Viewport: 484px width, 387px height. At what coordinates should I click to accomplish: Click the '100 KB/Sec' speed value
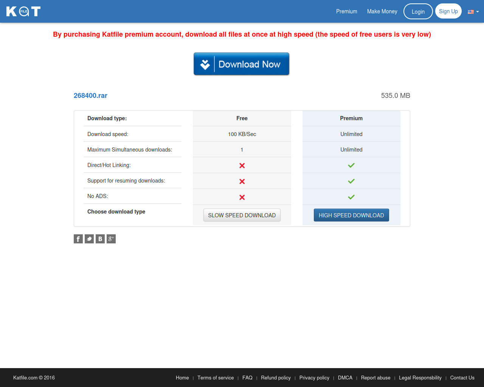[x=242, y=134]
